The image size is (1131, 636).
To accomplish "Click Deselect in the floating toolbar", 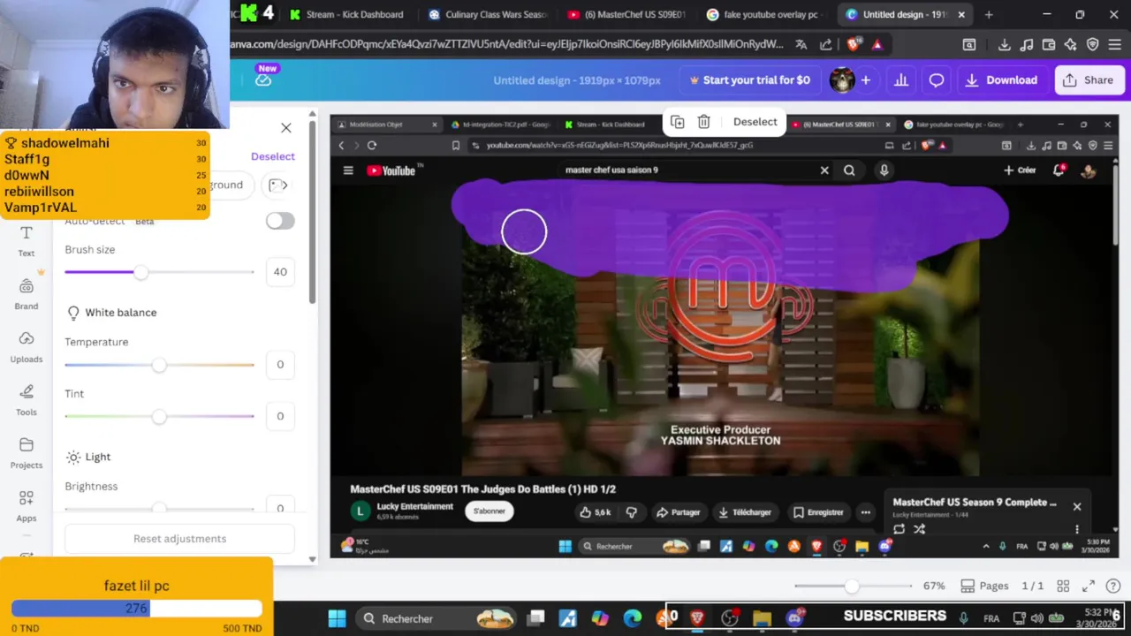I will [755, 122].
